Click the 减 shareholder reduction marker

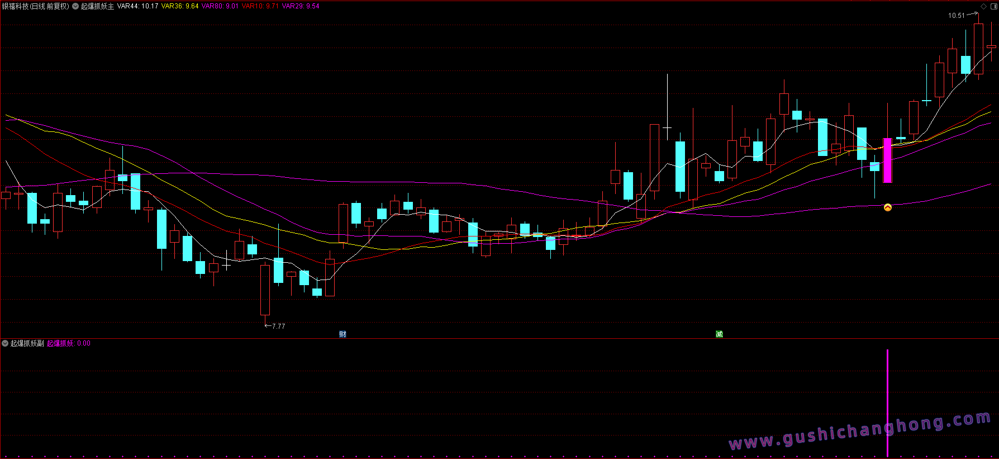tap(719, 334)
